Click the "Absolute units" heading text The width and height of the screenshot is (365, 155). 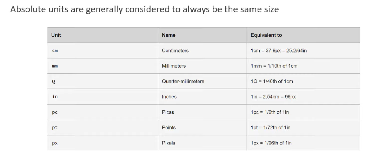(x=144, y=9)
